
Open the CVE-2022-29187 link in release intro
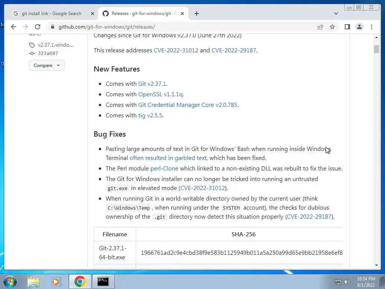[x=233, y=50]
